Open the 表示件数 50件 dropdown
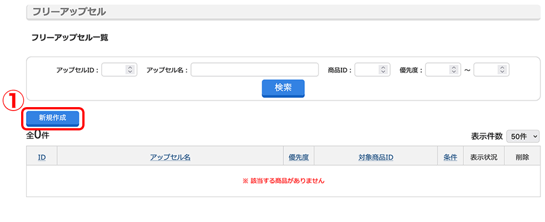The width and height of the screenshot is (545, 222). [523, 137]
